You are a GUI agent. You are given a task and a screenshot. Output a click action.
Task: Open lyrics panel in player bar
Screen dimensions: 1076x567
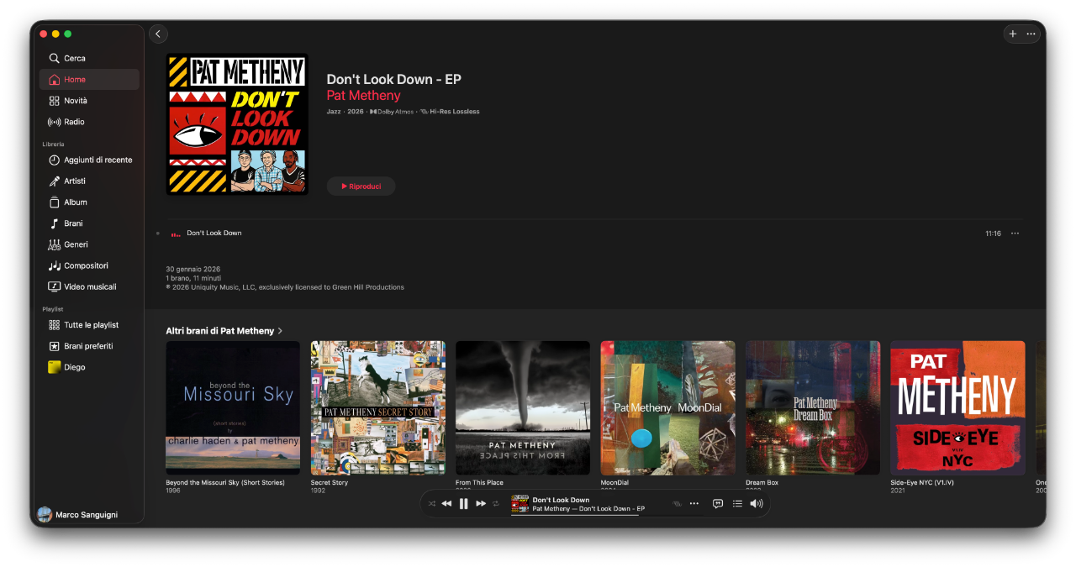(718, 503)
